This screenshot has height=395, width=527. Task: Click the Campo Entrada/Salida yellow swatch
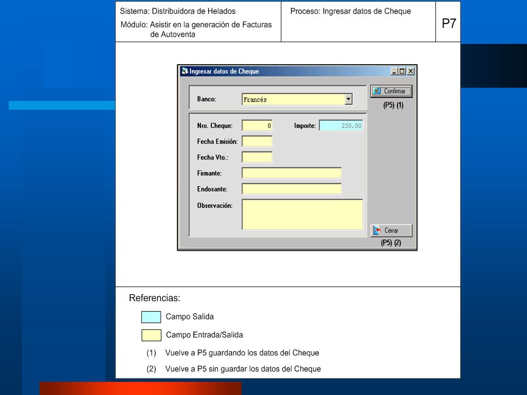tap(152, 335)
